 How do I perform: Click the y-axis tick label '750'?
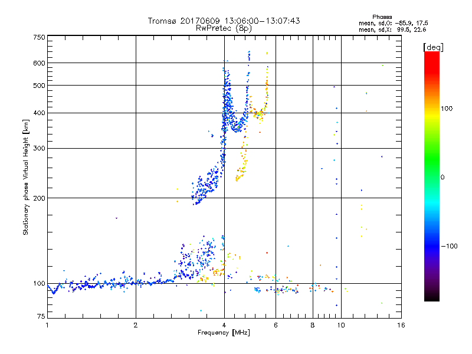40,37
